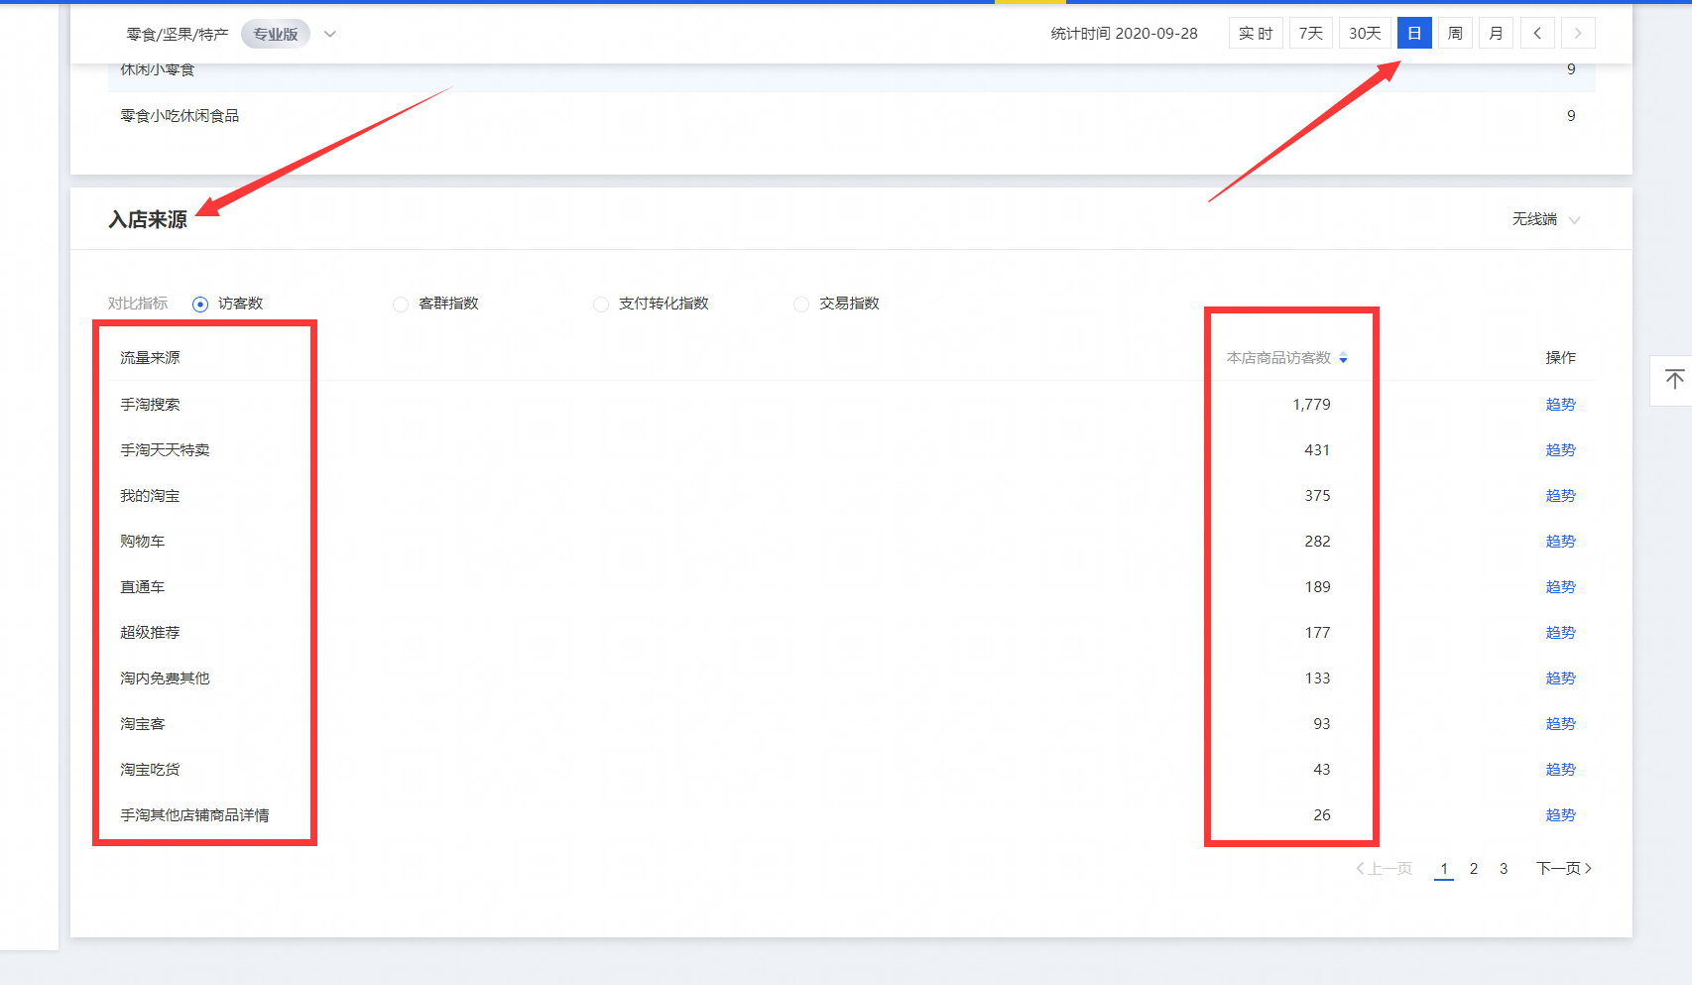Open 趋势 link for 淘宝客
The image size is (1692, 985).
click(1560, 724)
